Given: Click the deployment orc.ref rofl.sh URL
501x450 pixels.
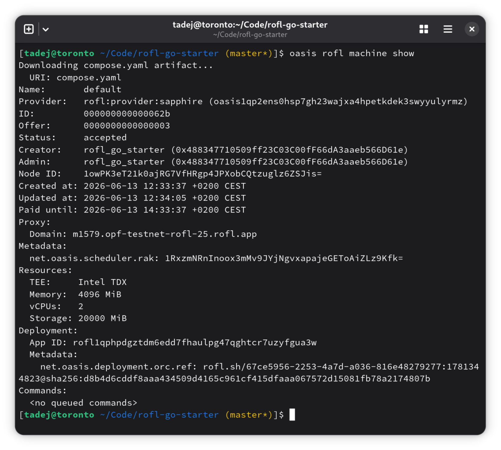Looking at the screenshot, I should click(341, 367).
